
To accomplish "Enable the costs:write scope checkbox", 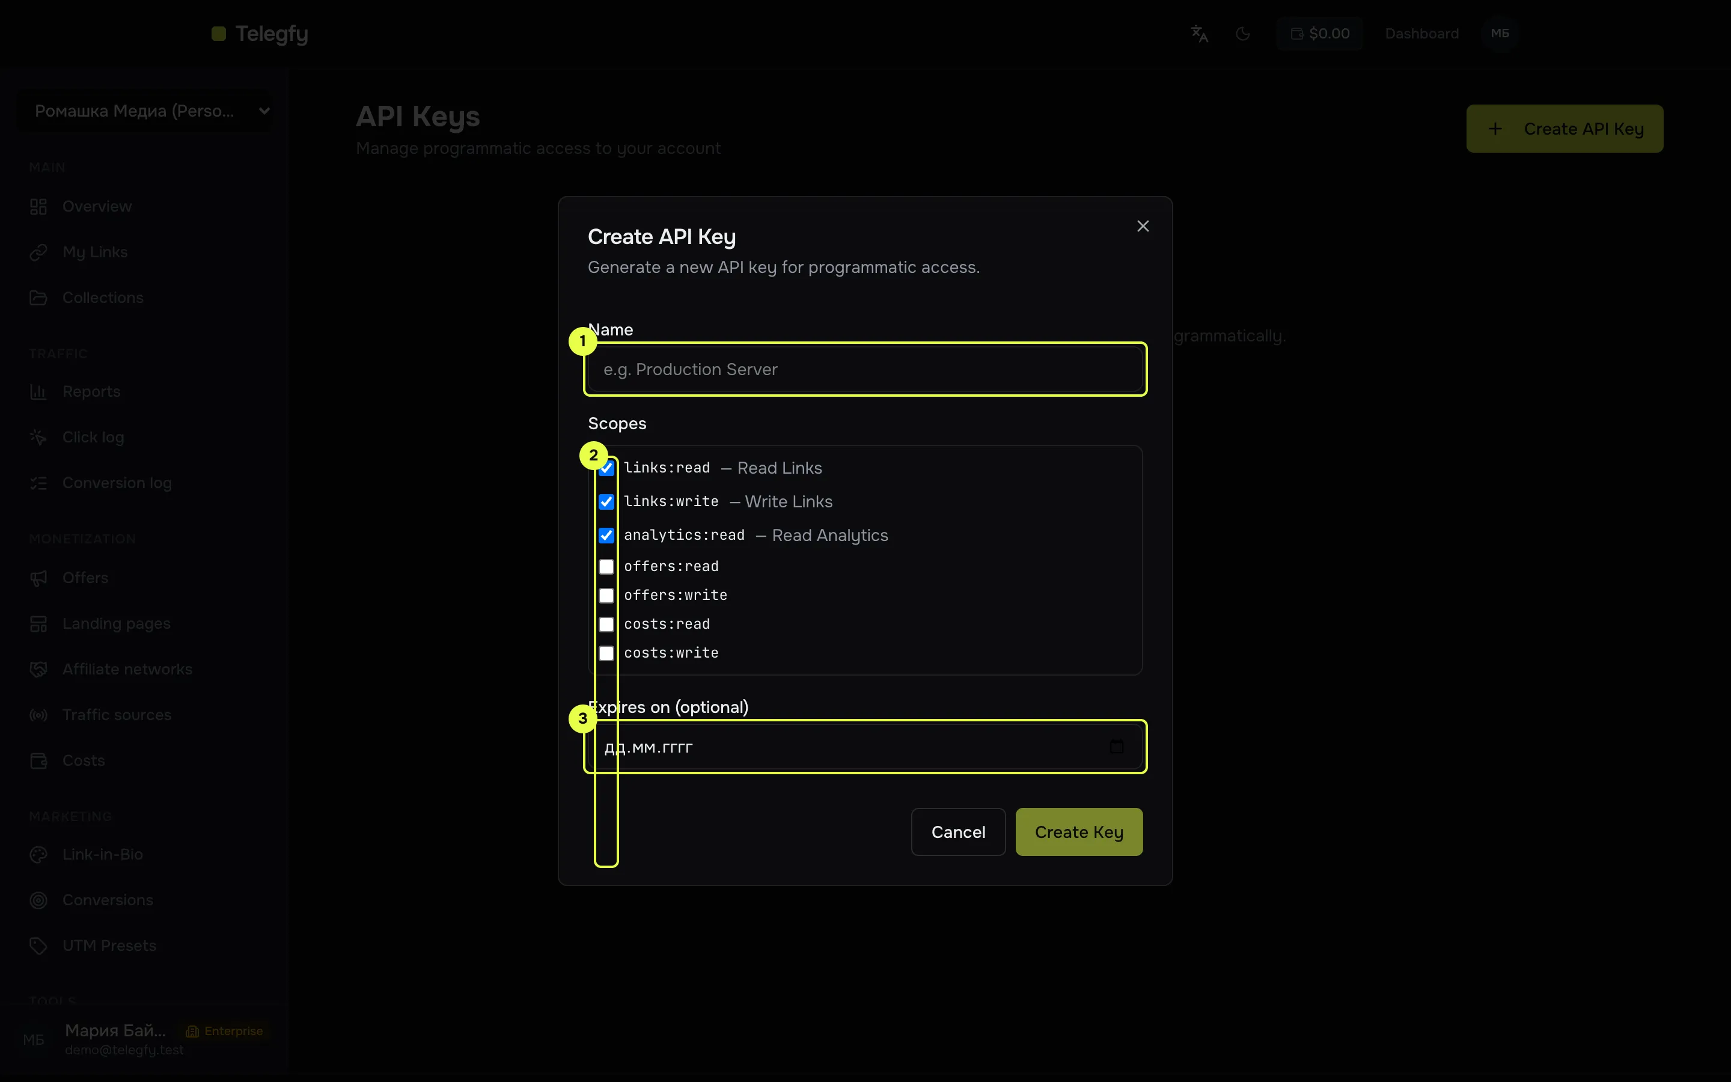I will pos(606,653).
